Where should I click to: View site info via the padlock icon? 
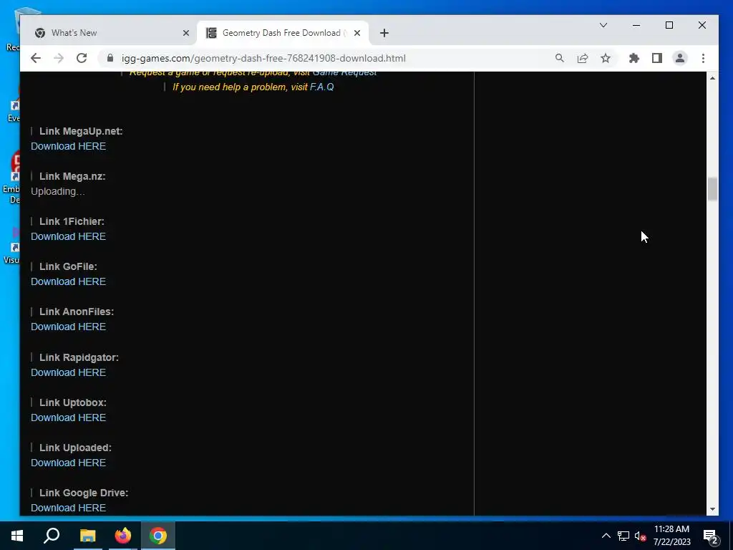click(x=110, y=58)
